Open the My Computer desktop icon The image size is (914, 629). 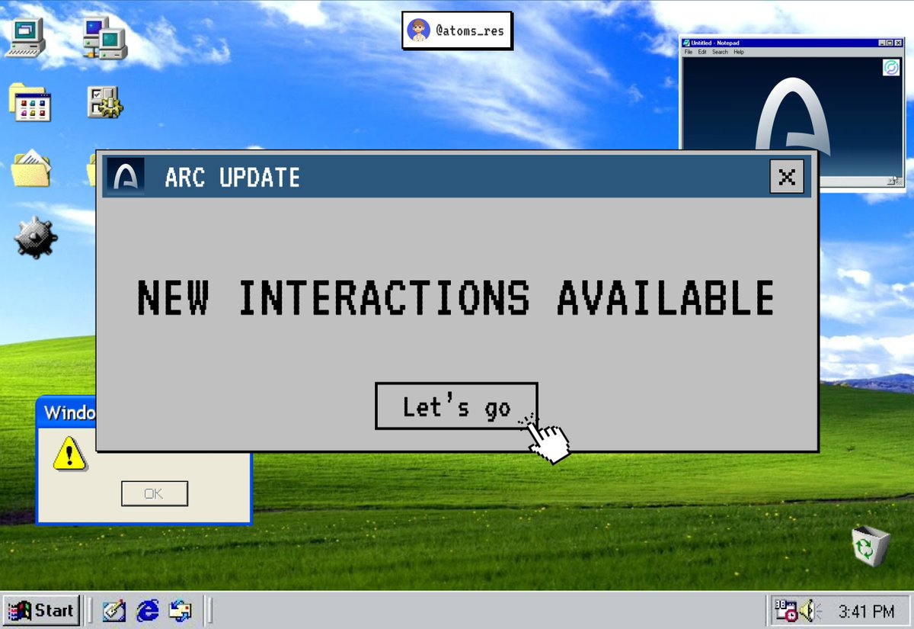pyautogui.click(x=25, y=37)
